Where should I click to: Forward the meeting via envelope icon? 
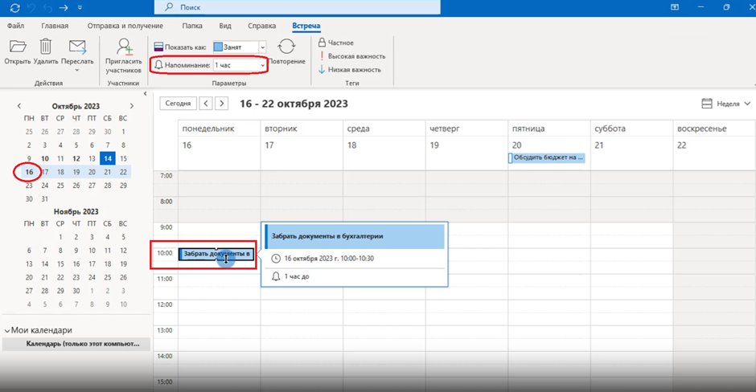click(77, 48)
